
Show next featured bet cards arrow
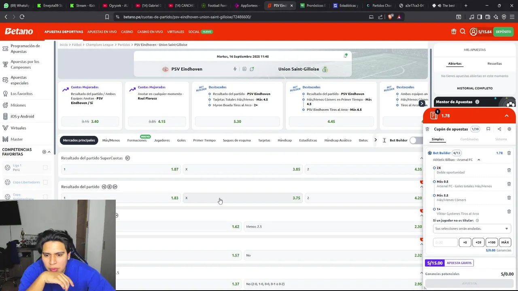[x=422, y=103]
